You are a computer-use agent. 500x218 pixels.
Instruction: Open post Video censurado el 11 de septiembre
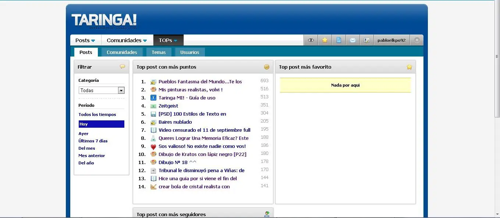205,130
